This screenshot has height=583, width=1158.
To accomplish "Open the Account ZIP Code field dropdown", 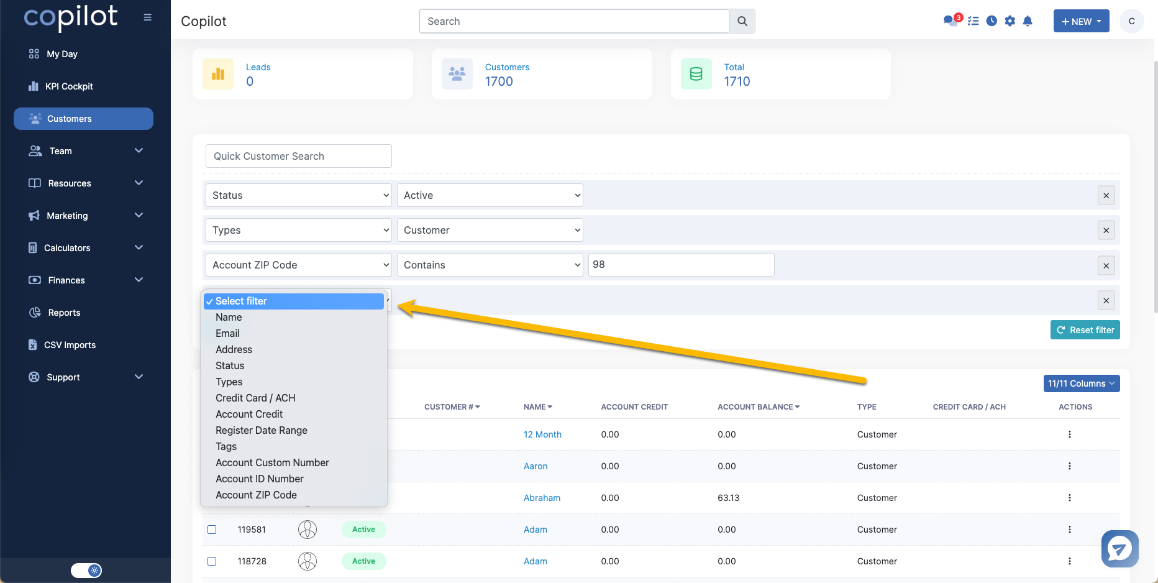I will tap(299, 265).
